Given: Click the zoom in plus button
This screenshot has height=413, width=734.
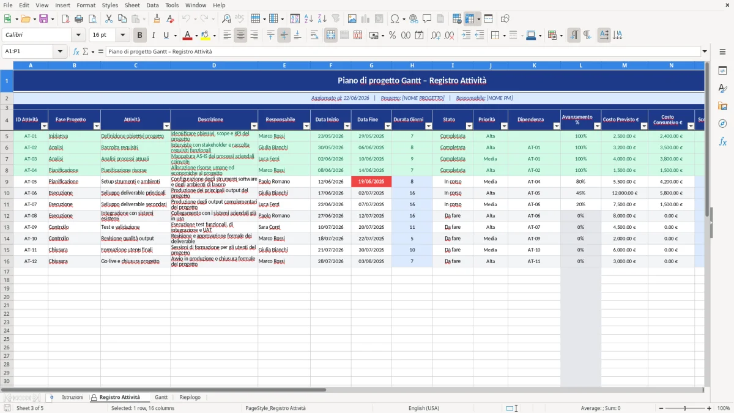Looking at the screenshot, I should pos(710,408).
